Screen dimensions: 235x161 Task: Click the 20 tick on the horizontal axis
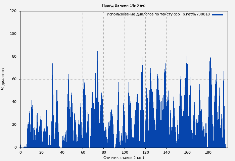pos(41,152)
